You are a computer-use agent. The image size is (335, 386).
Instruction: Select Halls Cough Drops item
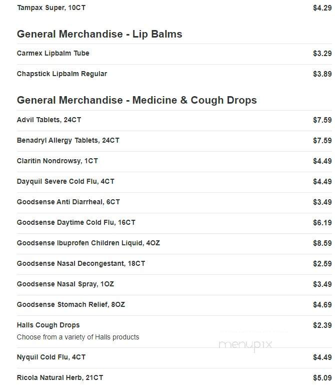48,325
